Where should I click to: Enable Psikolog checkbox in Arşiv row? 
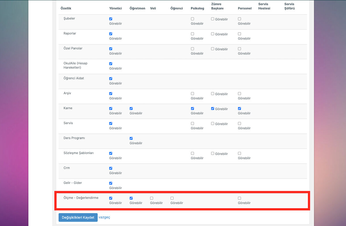[x=192, y=94]
